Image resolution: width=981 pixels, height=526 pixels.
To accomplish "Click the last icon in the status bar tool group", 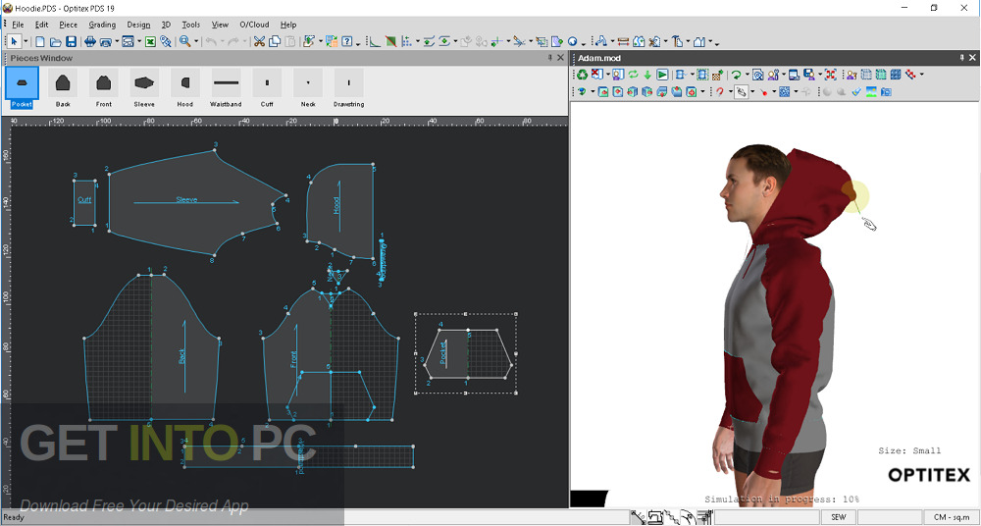I will (x=704, y=517).
